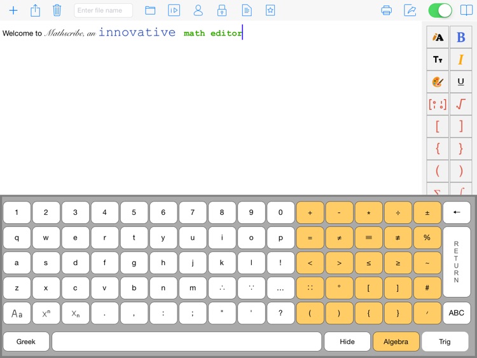This screenshot has height=358, width=477.
Task: Open the document page icon
Action: click(247, 10)
